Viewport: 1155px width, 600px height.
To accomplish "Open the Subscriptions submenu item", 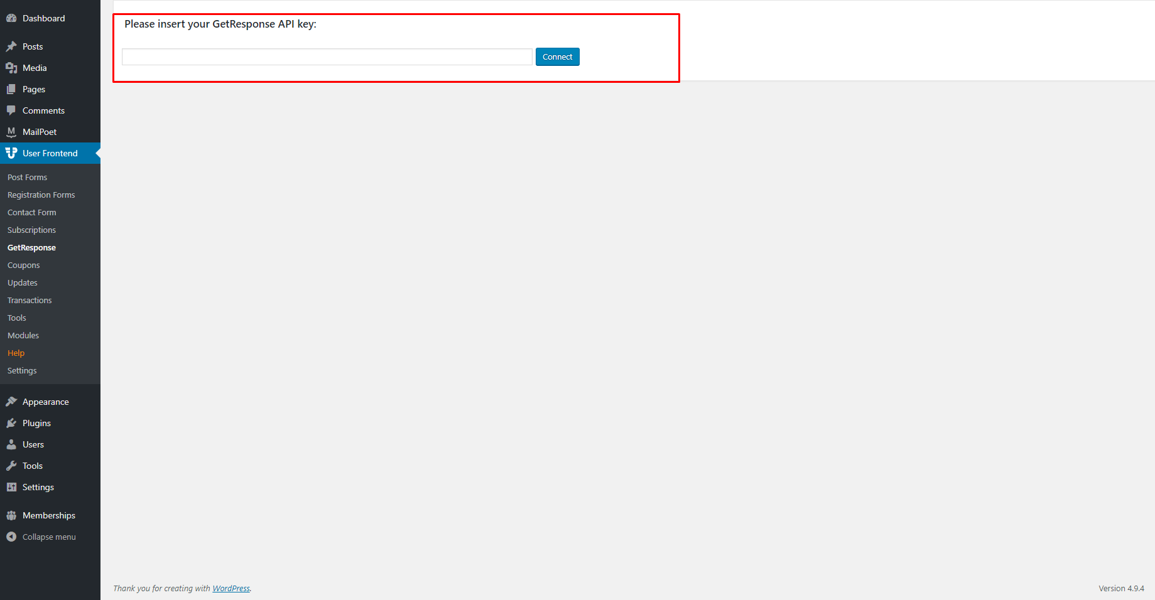I will click(31, 230).
